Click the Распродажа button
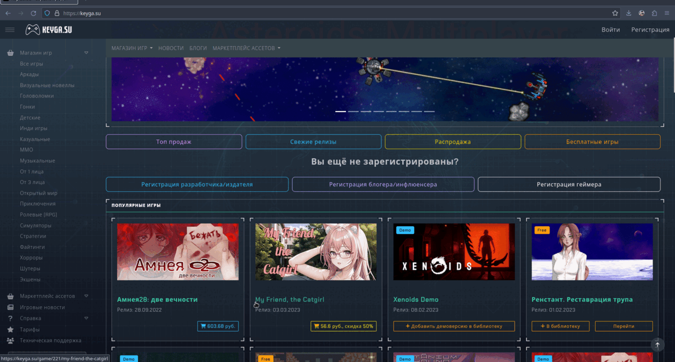The height and width of the screenshot is (362, 675). tap(453, 142)
